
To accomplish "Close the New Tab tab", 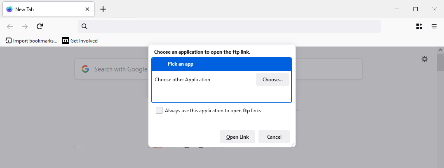I will click(87, 9).
